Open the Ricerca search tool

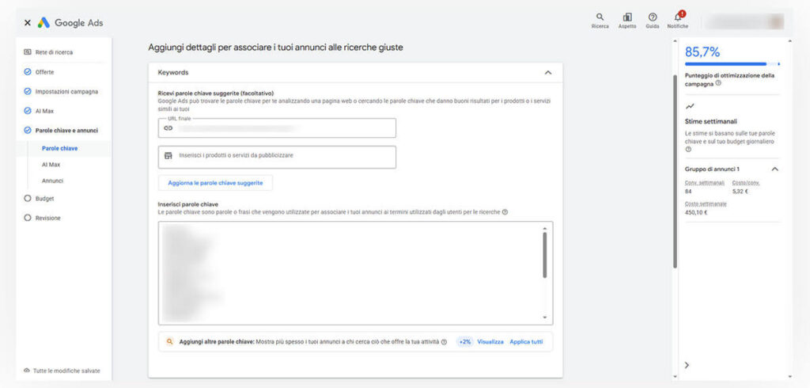(600, 21)
